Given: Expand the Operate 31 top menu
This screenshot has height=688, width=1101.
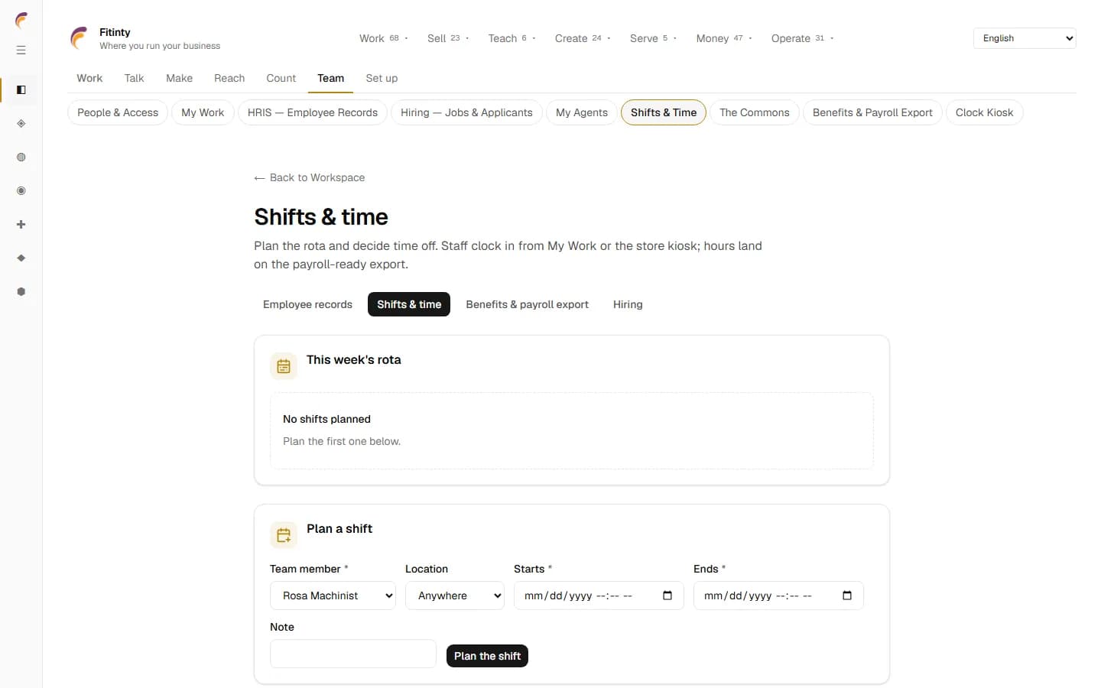Looking at the screenshot, I should [x=802, y=38].
